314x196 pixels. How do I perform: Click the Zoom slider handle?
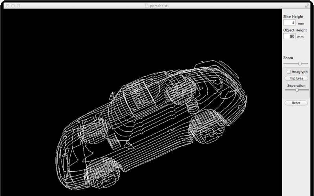300,64
